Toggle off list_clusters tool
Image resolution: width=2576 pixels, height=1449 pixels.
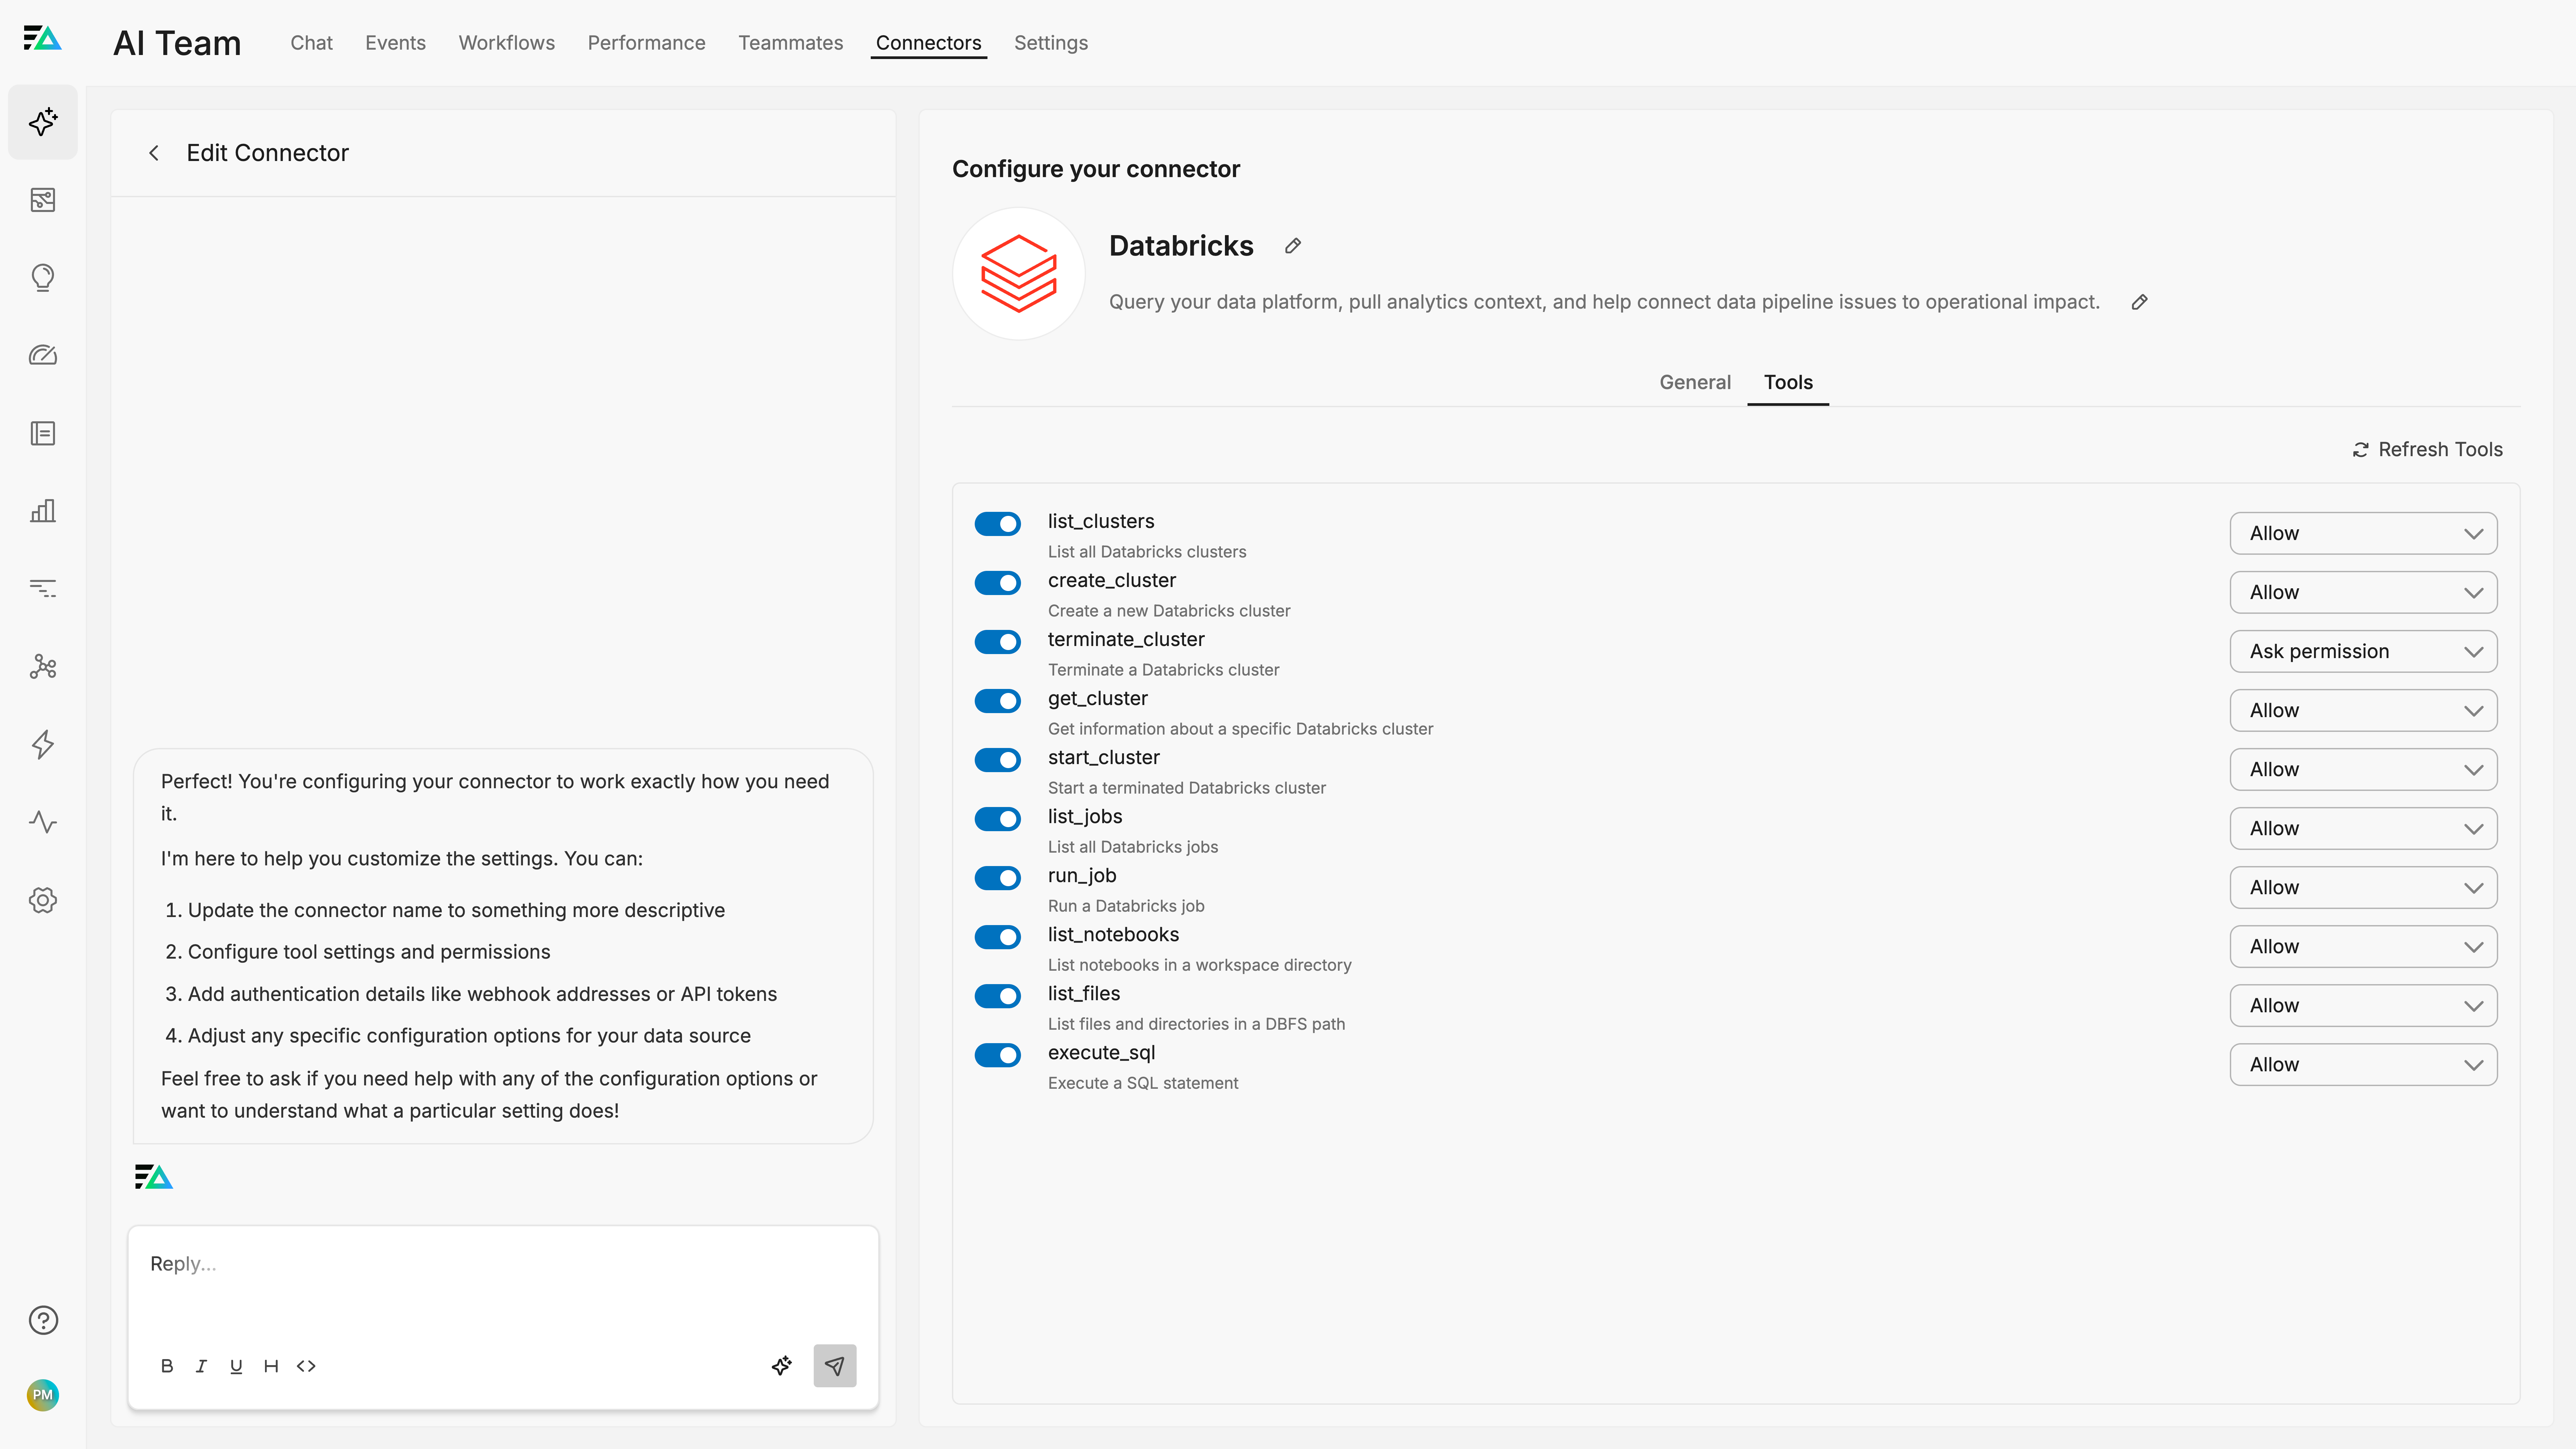[998, 524]
